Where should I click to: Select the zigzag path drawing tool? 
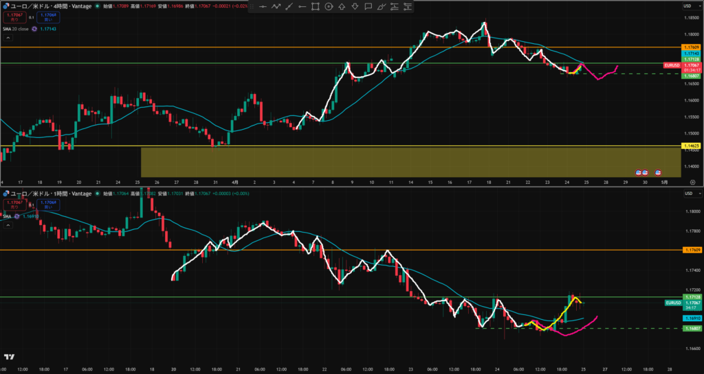pos(276,7)
